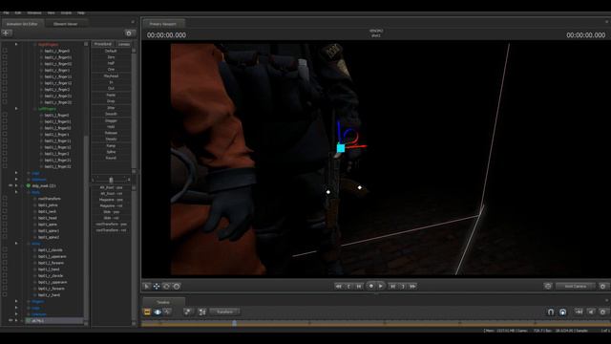Viewport: 611px width, 344px height.
Task: Choose the viewport rotate manipulator tool
Action: [166, 287]
